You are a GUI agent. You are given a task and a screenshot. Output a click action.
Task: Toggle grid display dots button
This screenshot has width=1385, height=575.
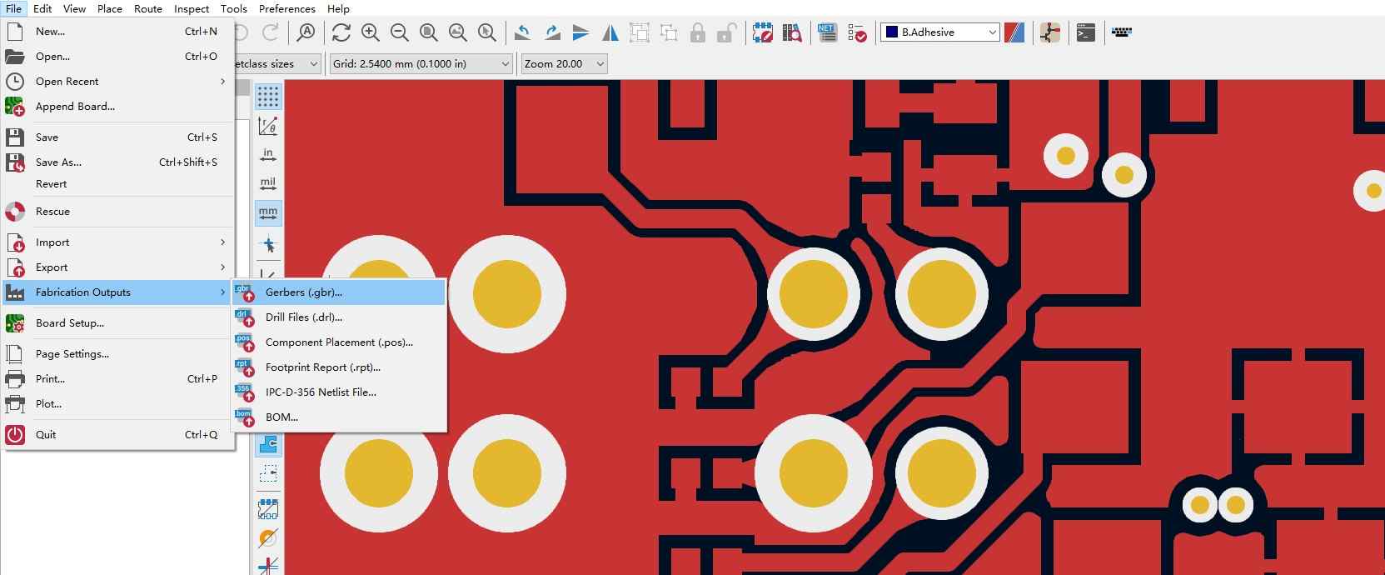point(268,97)
